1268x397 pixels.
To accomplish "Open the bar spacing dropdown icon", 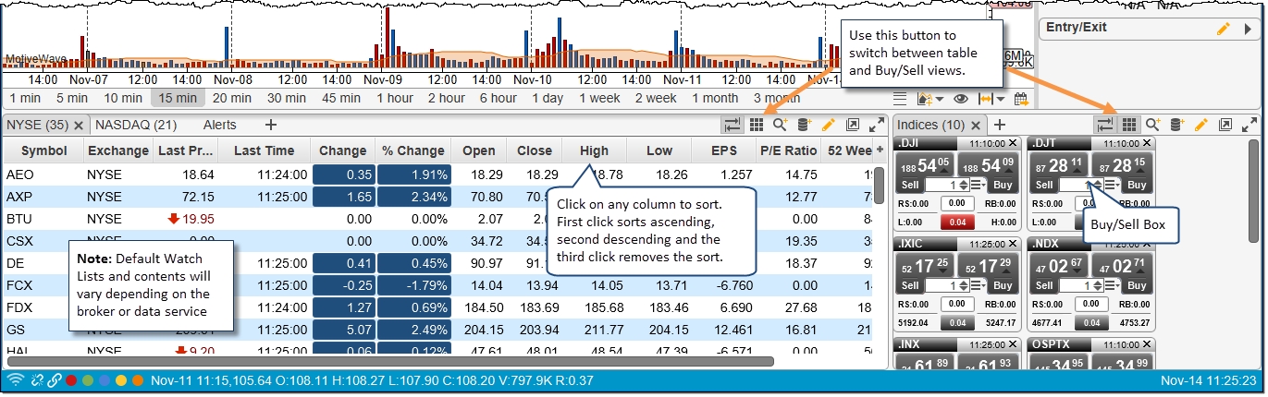I will coord(991,99).
